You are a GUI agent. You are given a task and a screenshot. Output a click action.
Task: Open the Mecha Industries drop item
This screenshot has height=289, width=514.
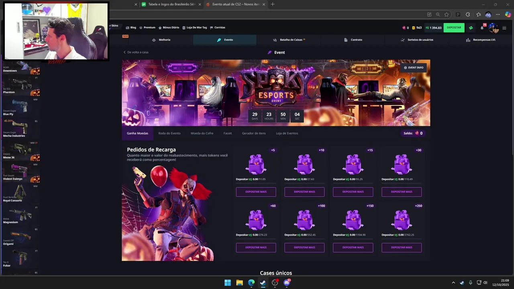[x=20, y=129]
